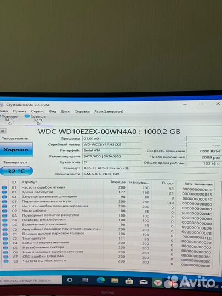Click the 10316 ч total hours value
The image size is (222, 296).
tap(204, 163)
